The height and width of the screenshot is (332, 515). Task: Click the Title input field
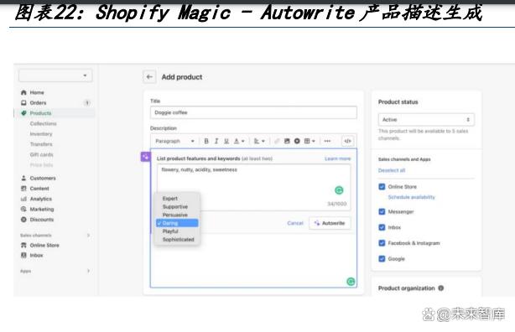point(253,112)
